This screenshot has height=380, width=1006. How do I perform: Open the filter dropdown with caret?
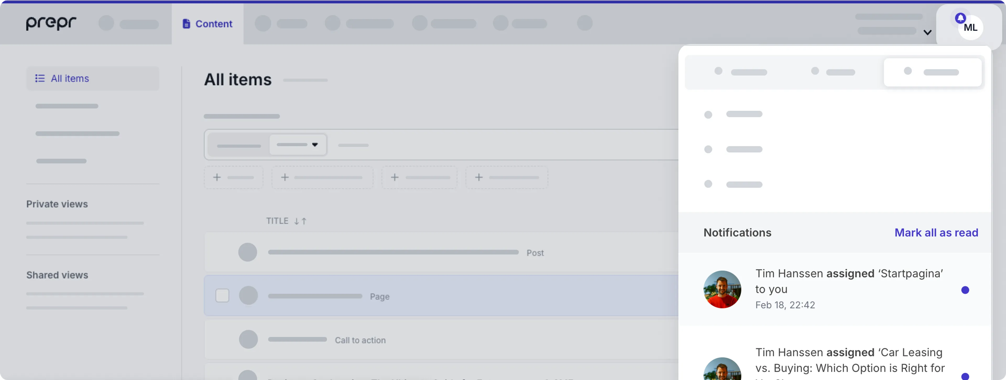298,145
